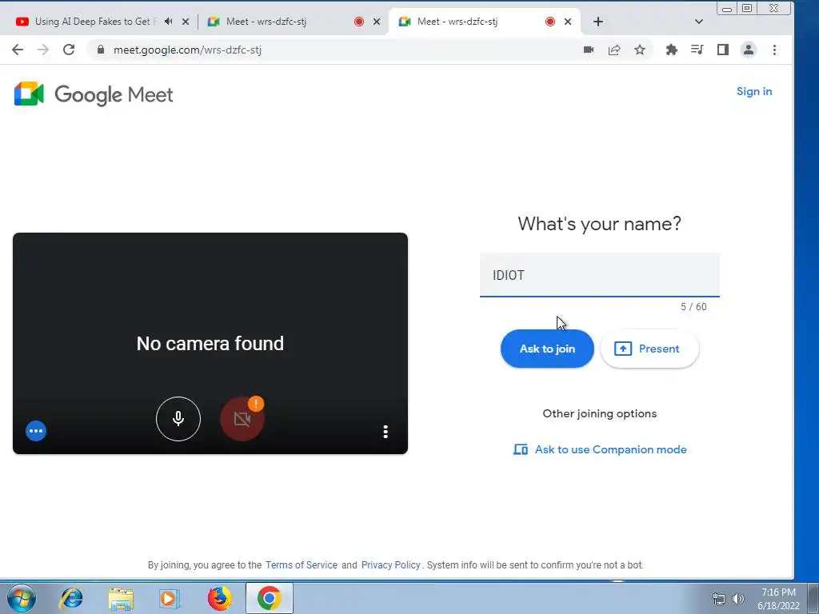Image resolution: width=819 pixels, height=614 pixels.
Task: Click Sign in link
Action: (x=753, y=91)
